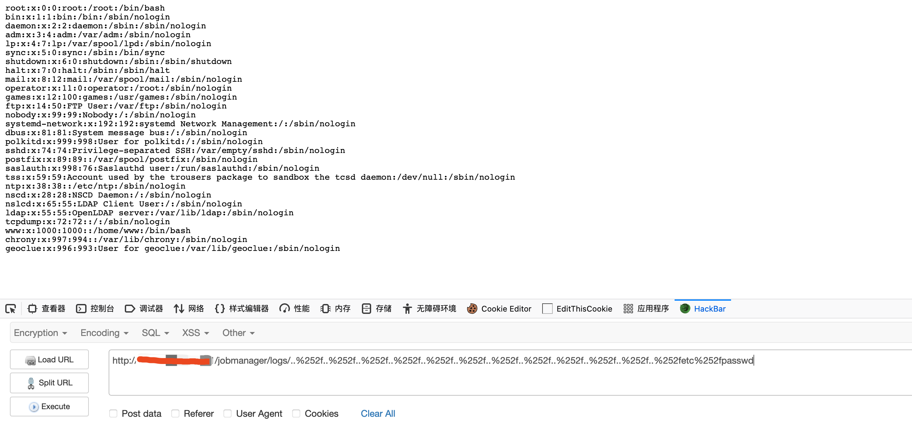The height and width of the screenshot is (424, 912).
Task: Open the Accessibility (无障碍环境) figure icon
Action: click(x=407, y=309)
